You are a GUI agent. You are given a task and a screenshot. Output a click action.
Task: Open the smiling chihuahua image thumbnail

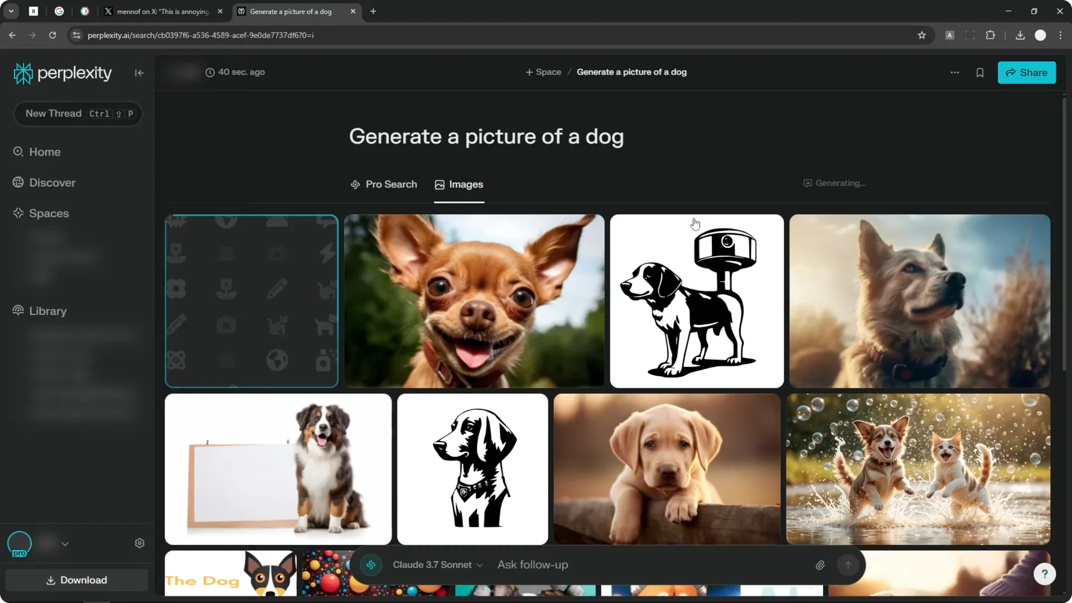474,301
